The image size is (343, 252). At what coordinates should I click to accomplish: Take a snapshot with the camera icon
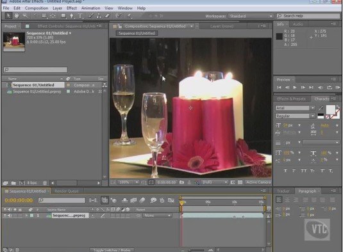[x=181, y=182]
